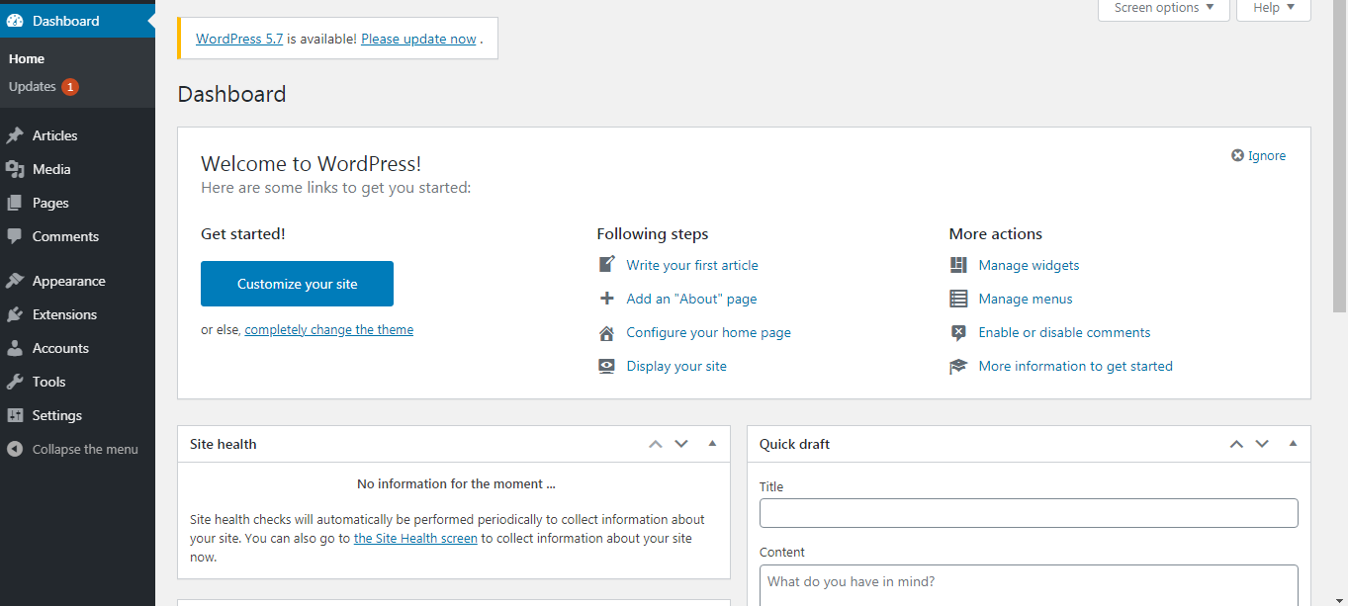Open the Write your first article link
1348x606 pixels.
click(x=692, y=265)
